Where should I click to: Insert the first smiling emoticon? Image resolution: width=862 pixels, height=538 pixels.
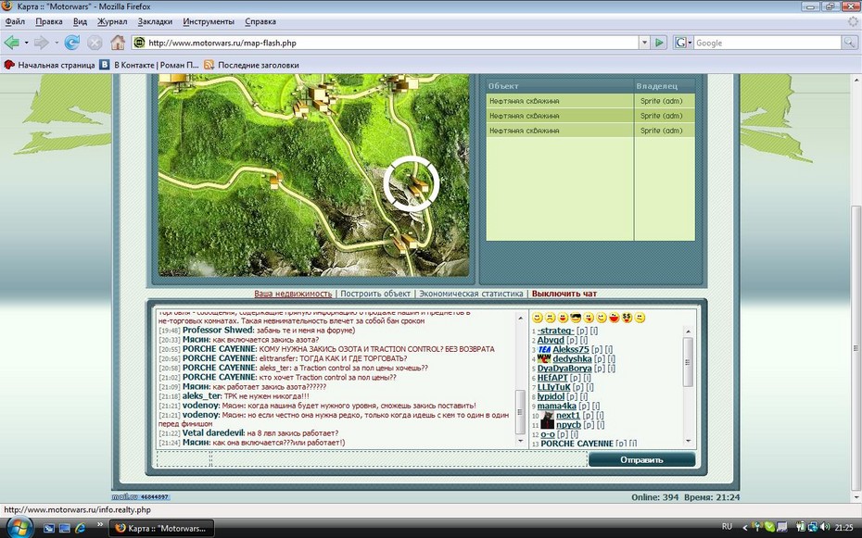[x=537, y=318]
